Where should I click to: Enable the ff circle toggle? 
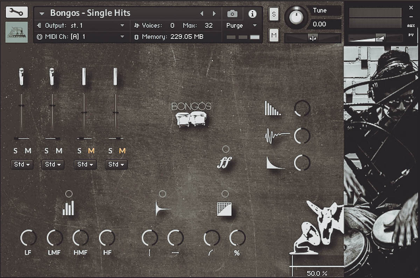(x=226, y=149)
